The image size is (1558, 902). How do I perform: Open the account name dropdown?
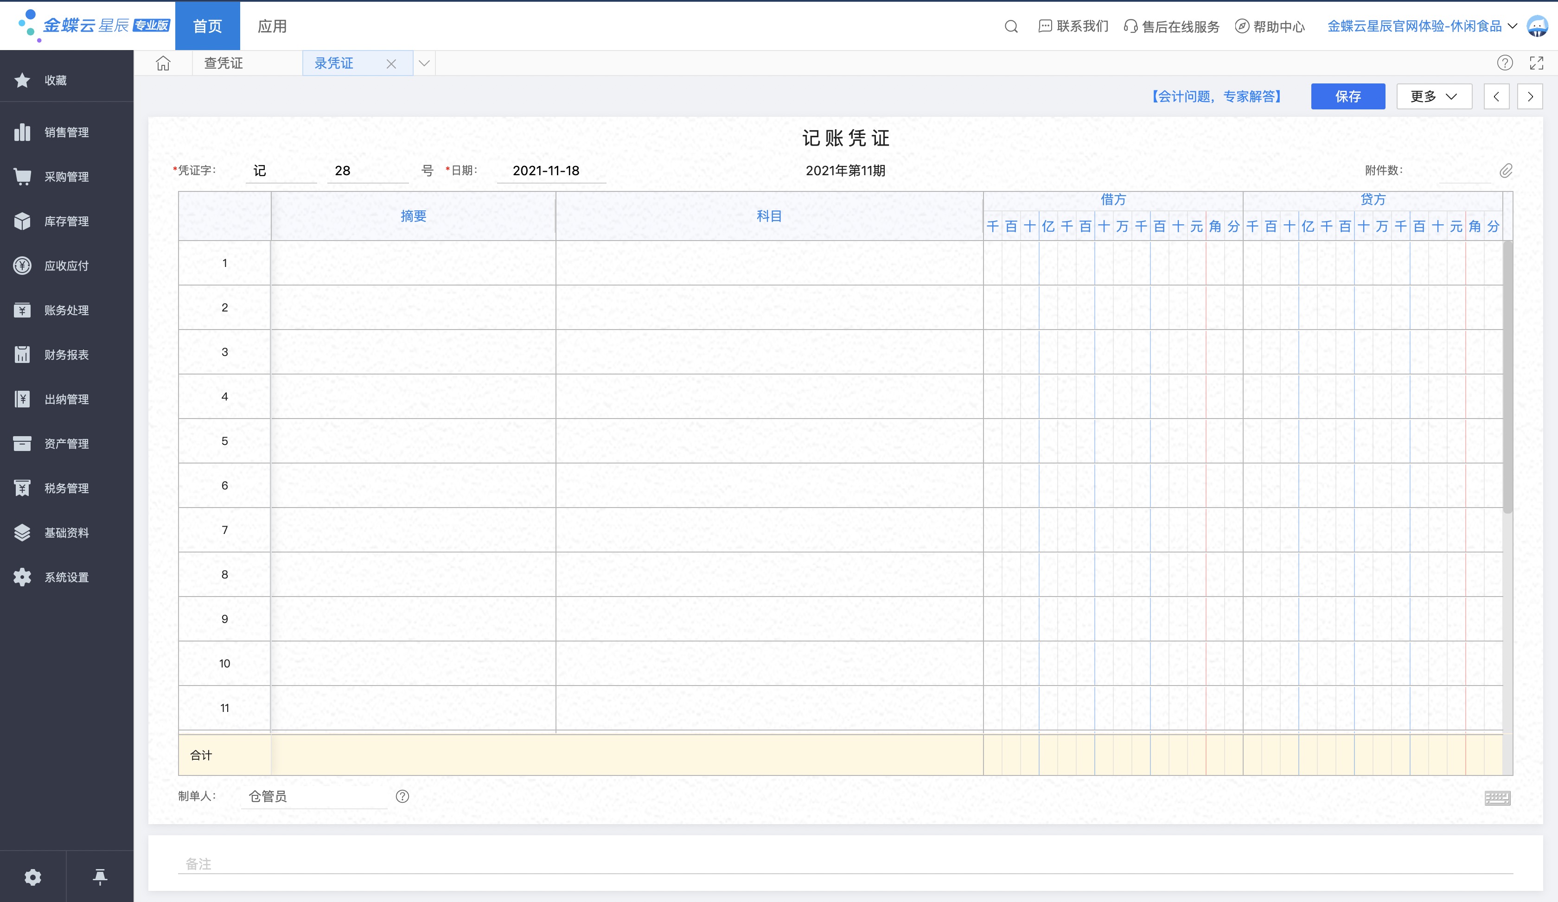tap(1421, 26)
